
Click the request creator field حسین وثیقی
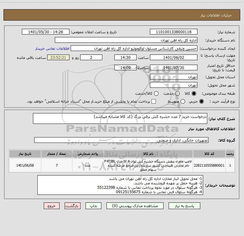pyautogui.click(x=134, y=48)
